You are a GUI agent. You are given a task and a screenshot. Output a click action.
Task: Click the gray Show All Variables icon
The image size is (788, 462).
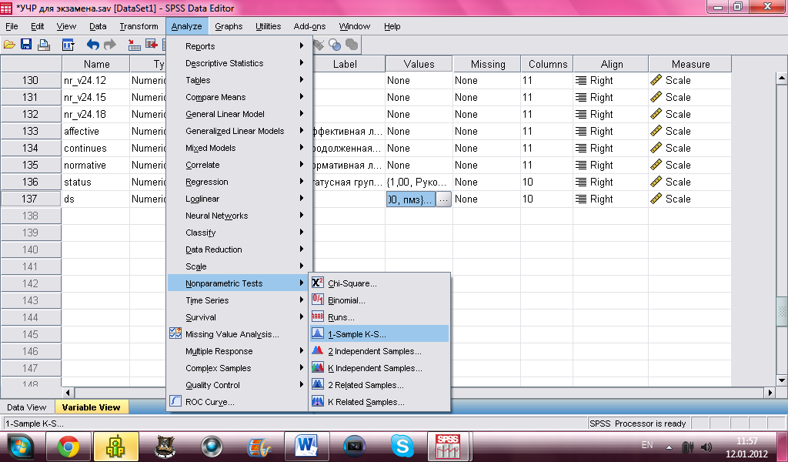click(x=352, y=45)
